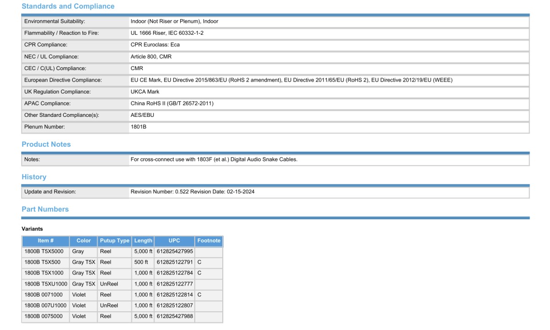The height and width of the screenshot is (330, 550).
Task: Click the 'China RoHS II (GB/T 26572-2011)' value
Action: tap(172, 104)
